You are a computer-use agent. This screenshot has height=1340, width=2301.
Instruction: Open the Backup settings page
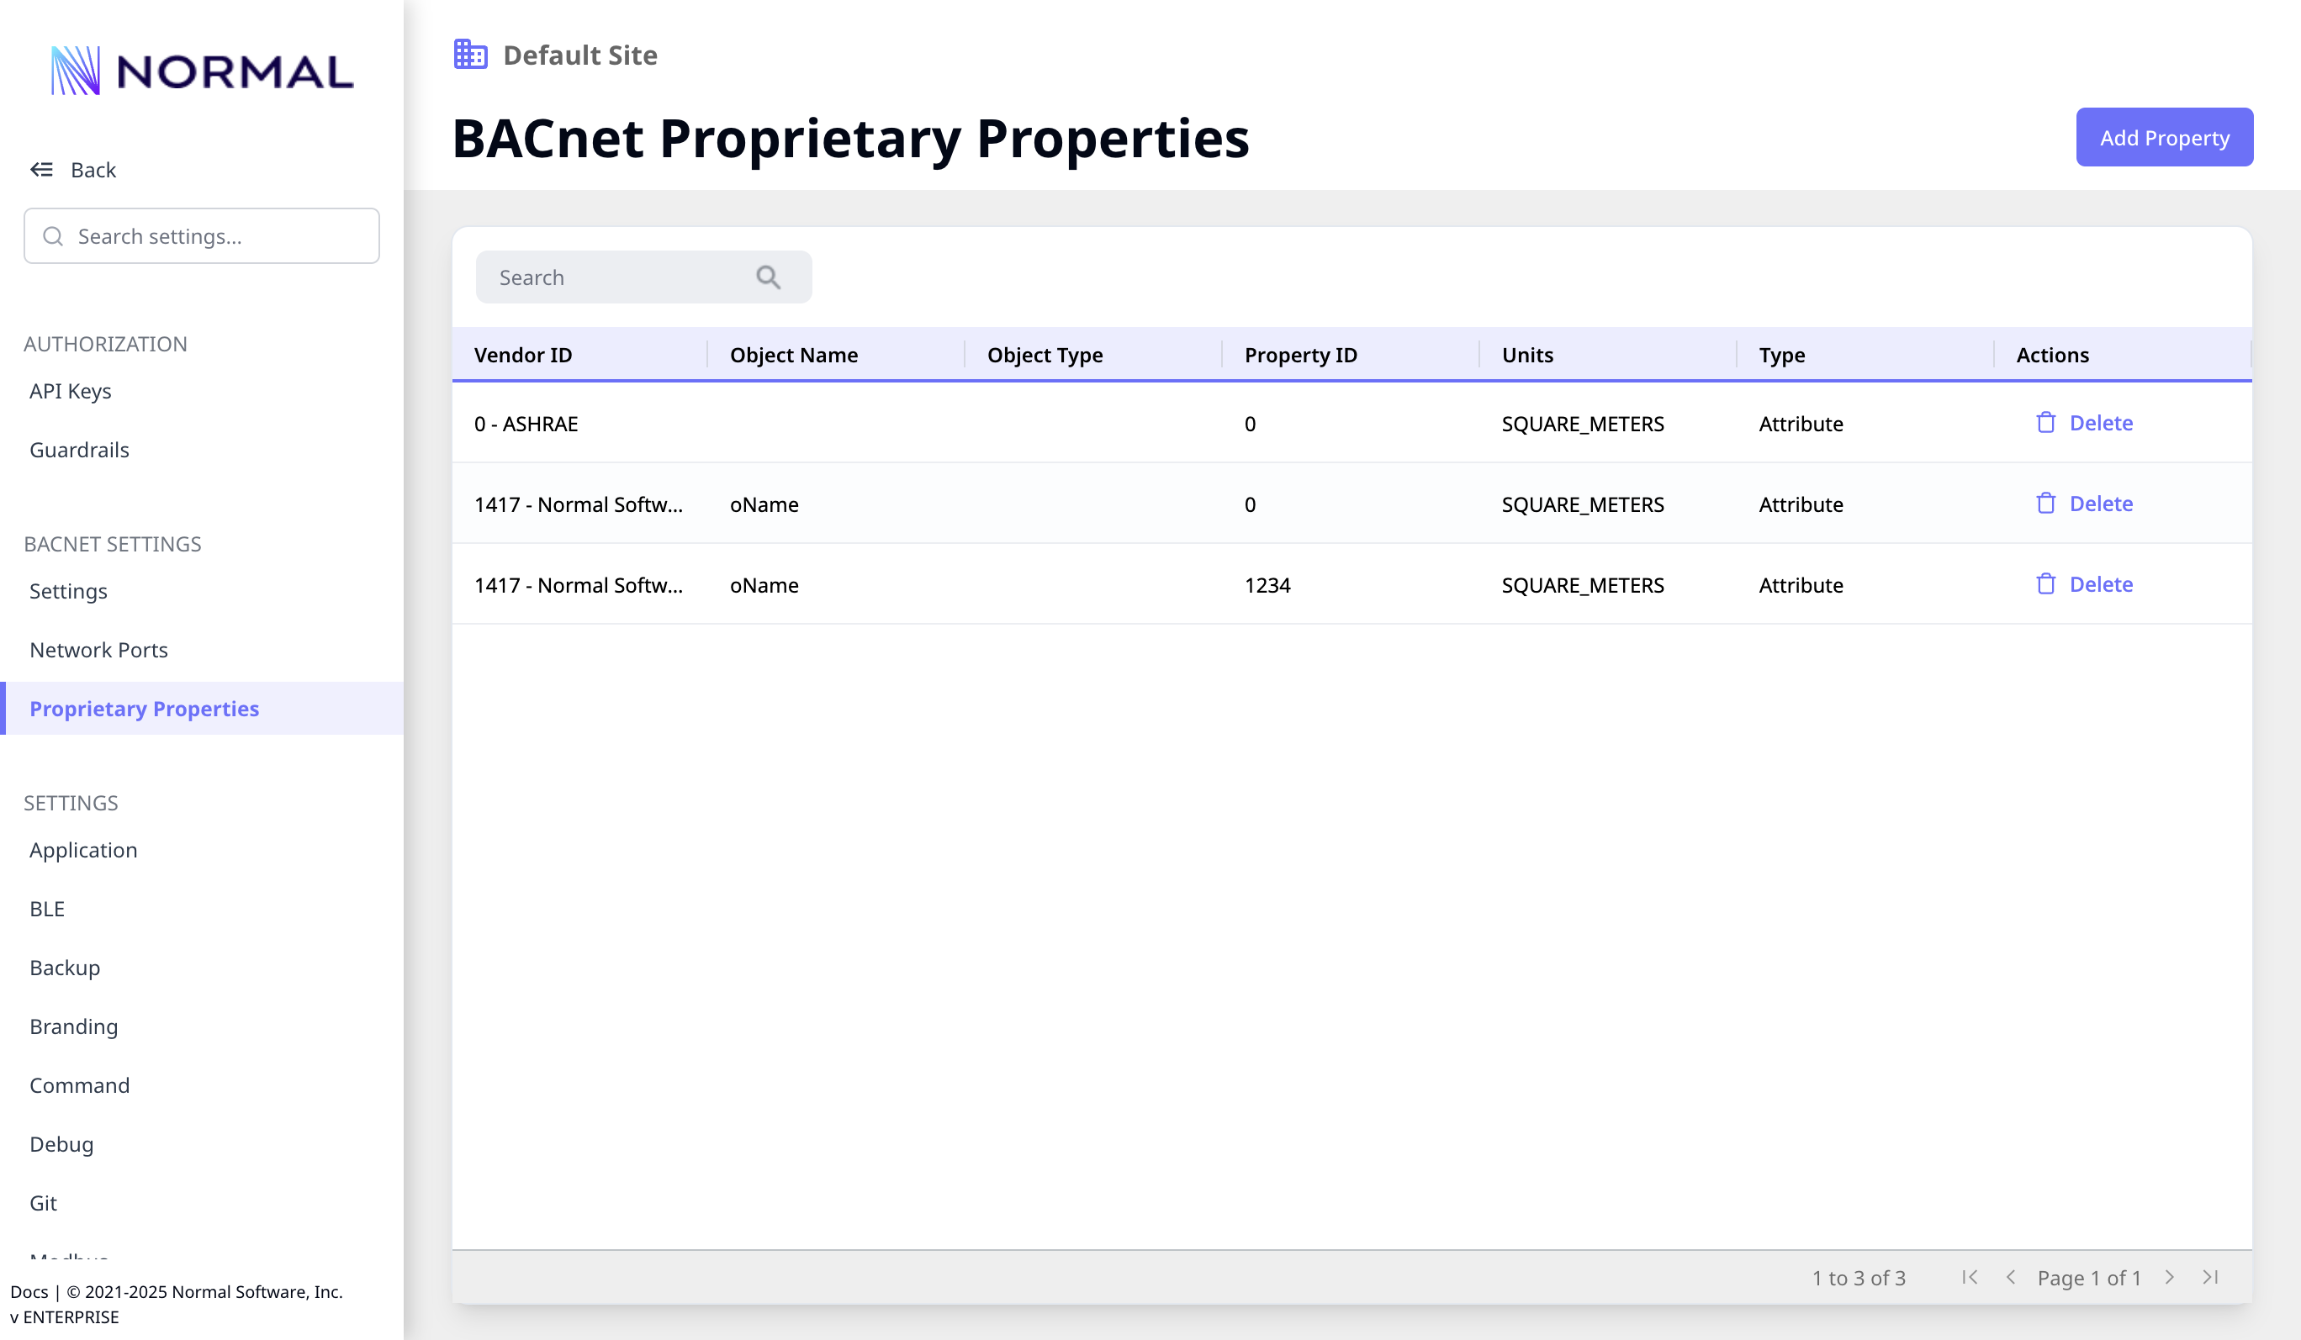pos(65,968)
